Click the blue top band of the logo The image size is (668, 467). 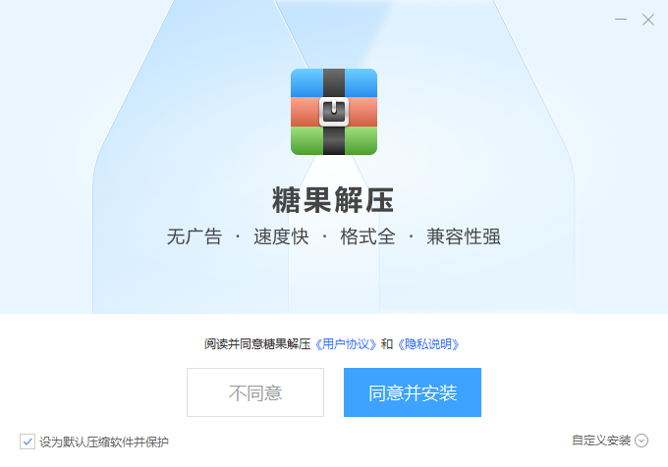(x=334, y=83)
